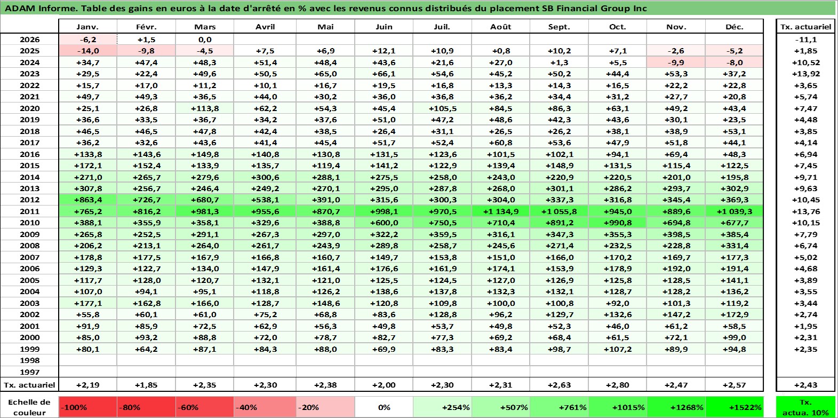This screenshot has width=838, height=418.
Task: Select the Août column header
Action: pos(500,27)
